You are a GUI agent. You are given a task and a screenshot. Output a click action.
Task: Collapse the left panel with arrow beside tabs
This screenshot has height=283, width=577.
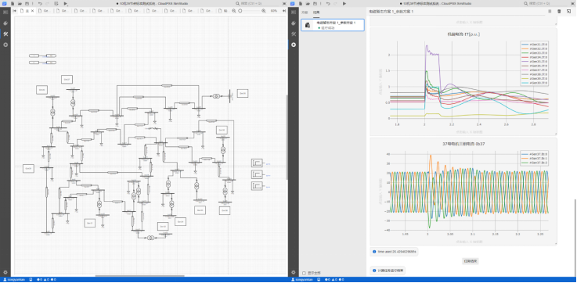[x=15, y=11]
